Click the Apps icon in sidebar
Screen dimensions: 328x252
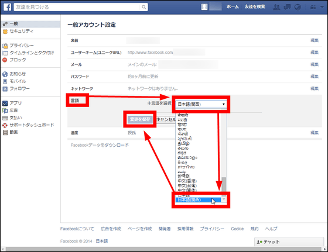tap(5, 103)
